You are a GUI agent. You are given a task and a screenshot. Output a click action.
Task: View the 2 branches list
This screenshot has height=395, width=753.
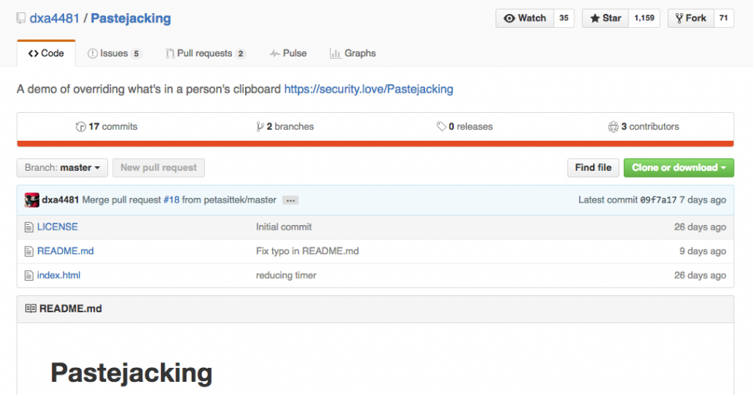click(x=285, y=127)
